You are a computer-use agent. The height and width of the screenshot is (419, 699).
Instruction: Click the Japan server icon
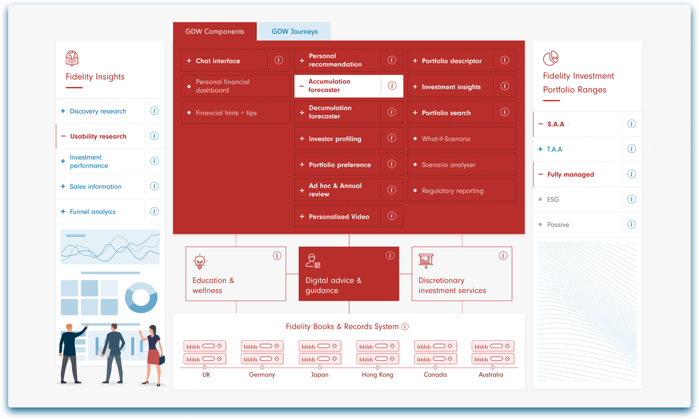[x=320, y=353]
